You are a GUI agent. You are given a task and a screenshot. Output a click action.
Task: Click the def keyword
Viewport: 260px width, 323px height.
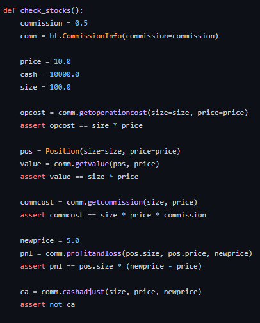pyautogui.click(x=10, y=10)
